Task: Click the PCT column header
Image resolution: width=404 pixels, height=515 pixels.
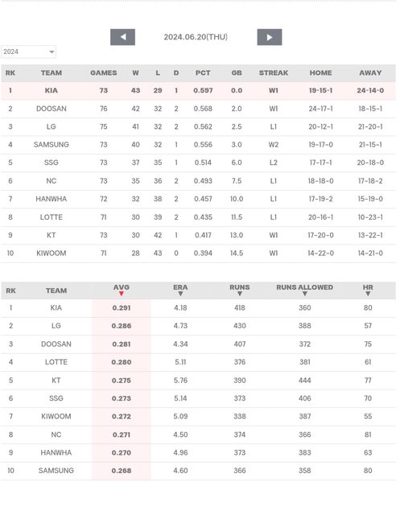Action: (203, 73)
